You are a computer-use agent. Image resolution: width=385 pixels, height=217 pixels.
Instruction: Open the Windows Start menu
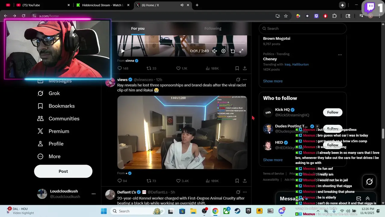click(103, 211)
